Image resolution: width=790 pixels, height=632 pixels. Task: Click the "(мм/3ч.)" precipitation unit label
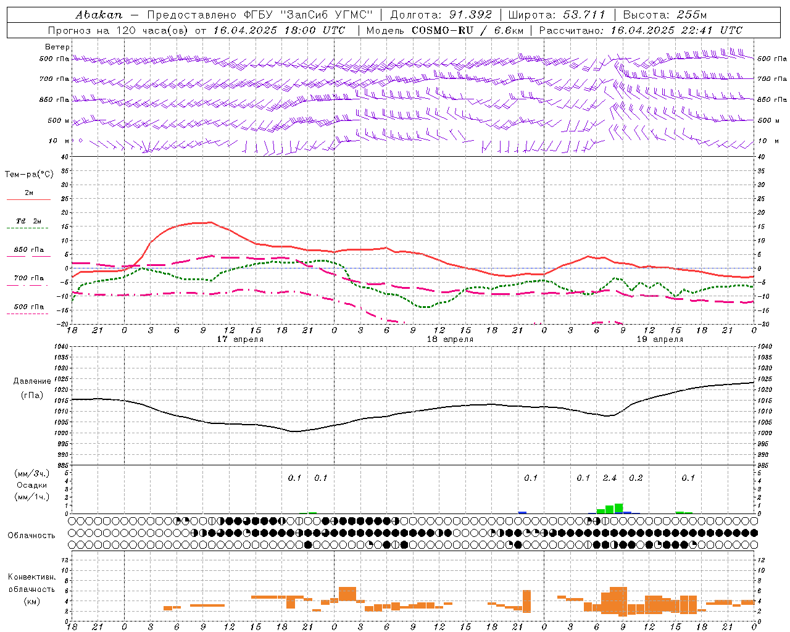point(32,473)
